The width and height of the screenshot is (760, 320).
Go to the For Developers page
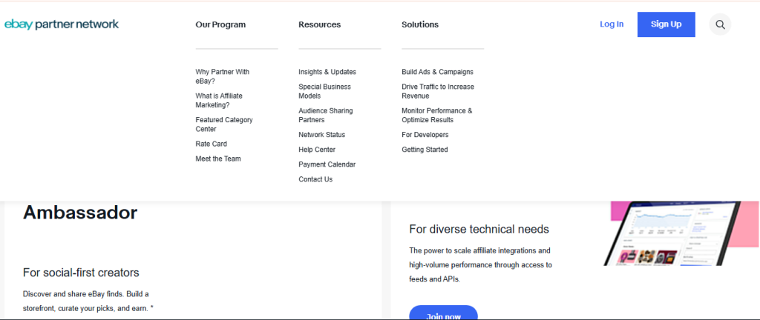[425, 135]
